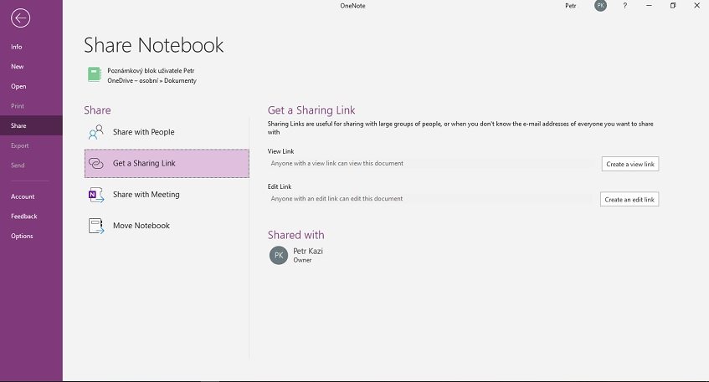
Task: Click the Get a Sharing Link heading
Action: click(311, 110)
